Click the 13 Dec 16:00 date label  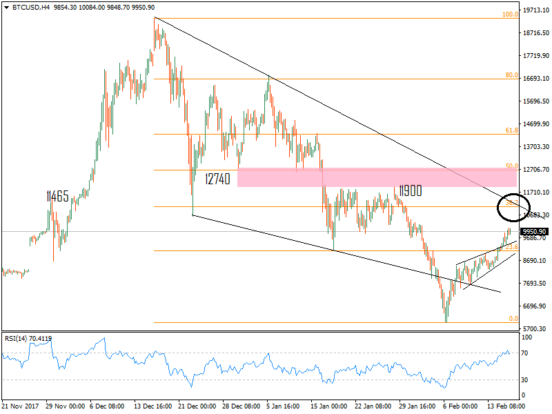[x=152, y=406]
